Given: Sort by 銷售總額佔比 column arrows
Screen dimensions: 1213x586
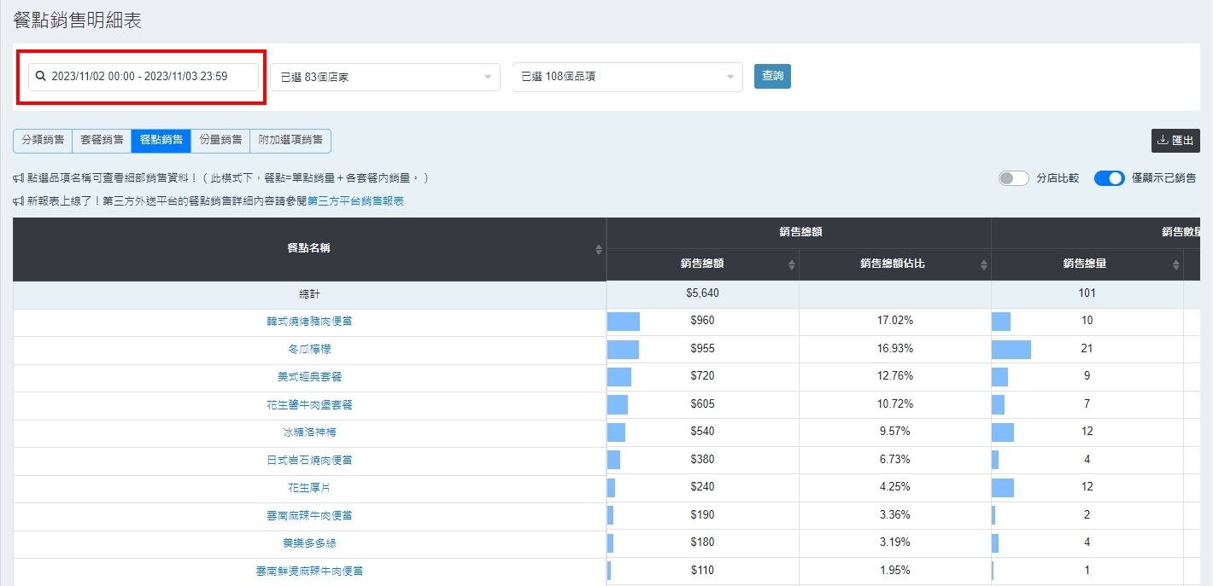Looking at the screenshot, I should tap(983, 264).
